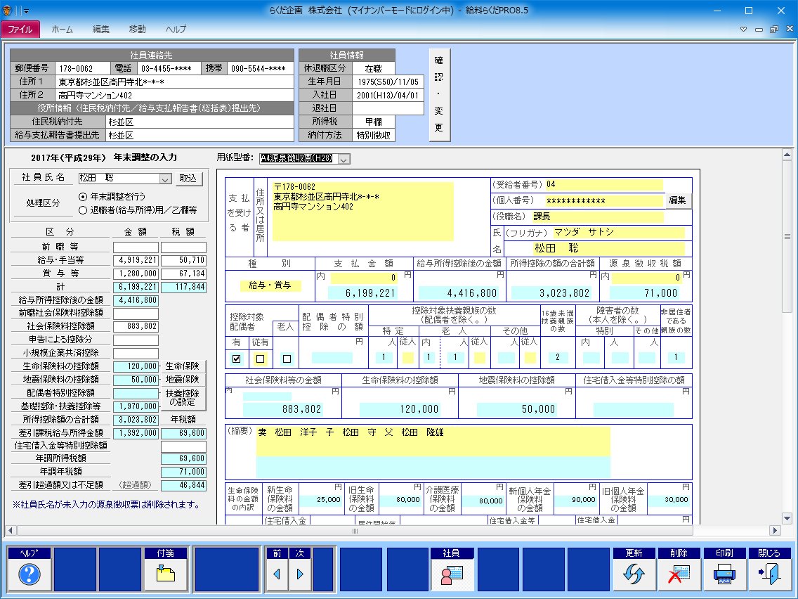Click the 年税額 button

pyautogui.click(x=183, y=419)
